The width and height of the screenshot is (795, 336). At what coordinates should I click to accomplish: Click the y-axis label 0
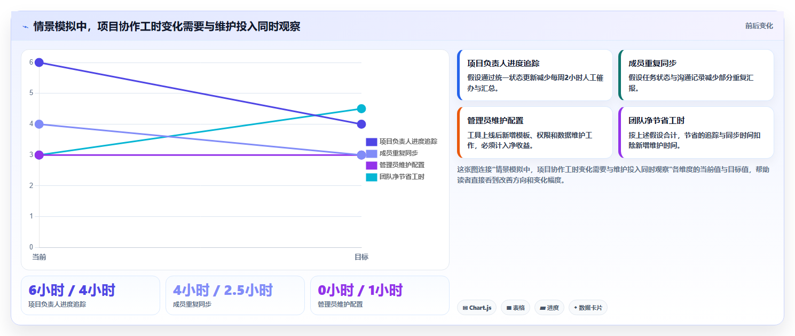click(x=31, y=247)
